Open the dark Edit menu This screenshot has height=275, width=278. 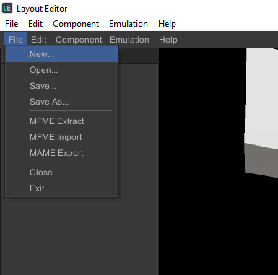(x=39, y=40)
